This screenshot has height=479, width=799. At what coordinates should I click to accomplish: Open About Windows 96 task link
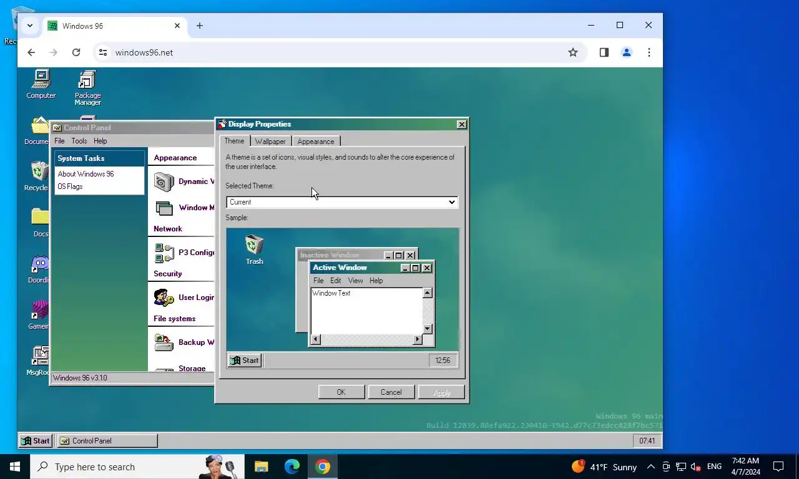click(x=86, y=174)
